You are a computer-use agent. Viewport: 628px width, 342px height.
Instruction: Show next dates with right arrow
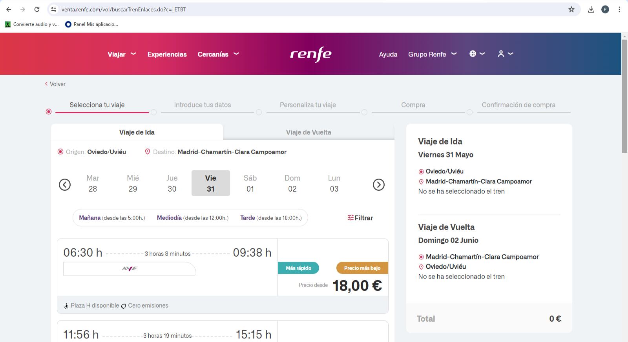(379, 185)
